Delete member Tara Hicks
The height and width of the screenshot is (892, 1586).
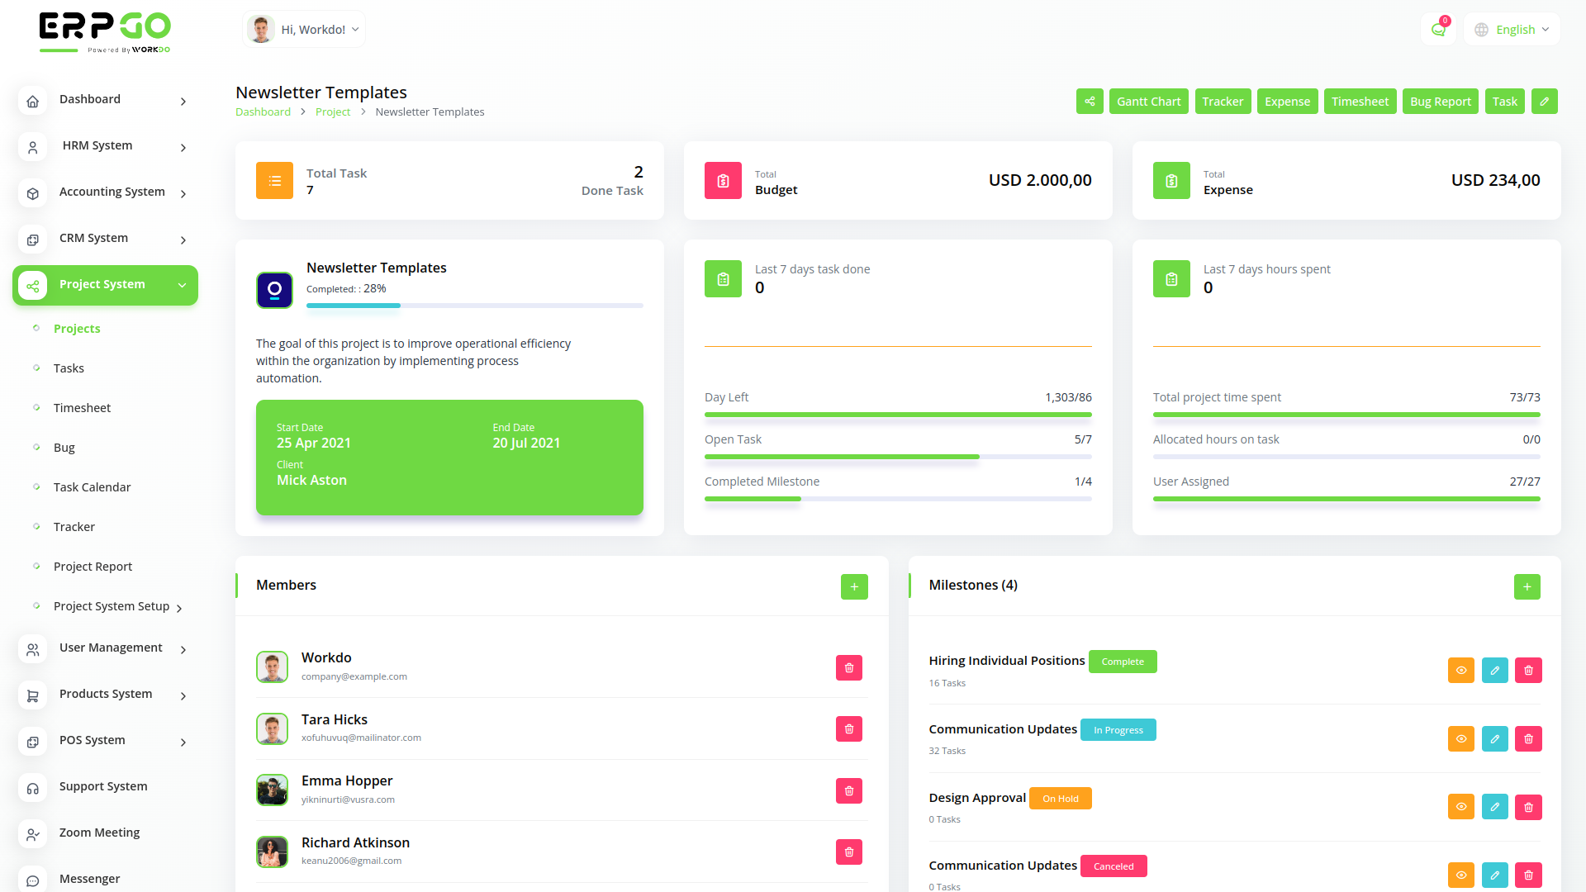coord(848,729)
